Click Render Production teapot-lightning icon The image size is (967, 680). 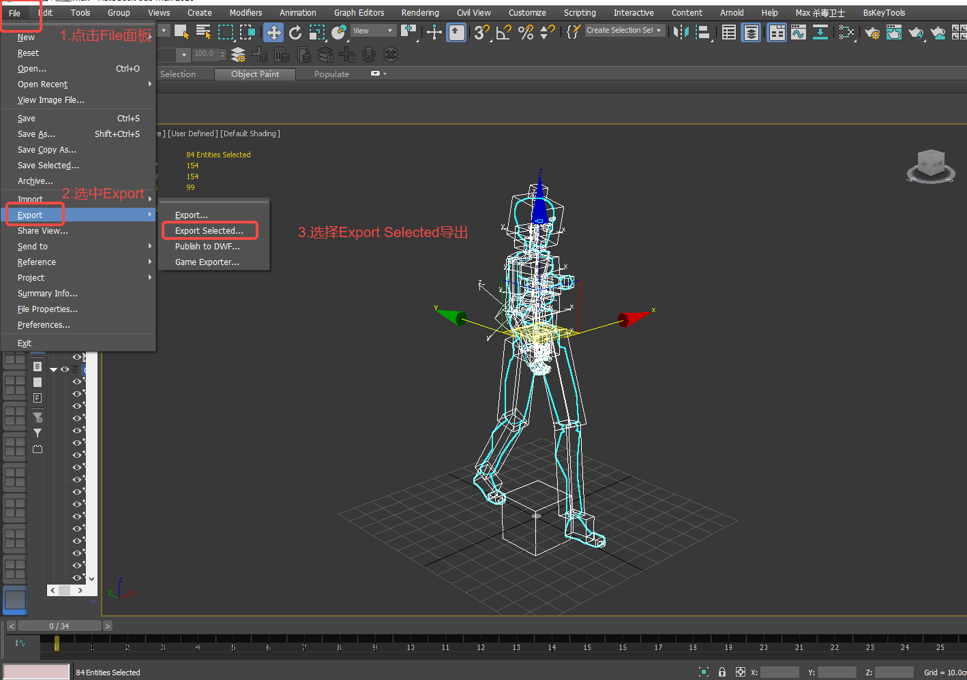coord(916,32)
